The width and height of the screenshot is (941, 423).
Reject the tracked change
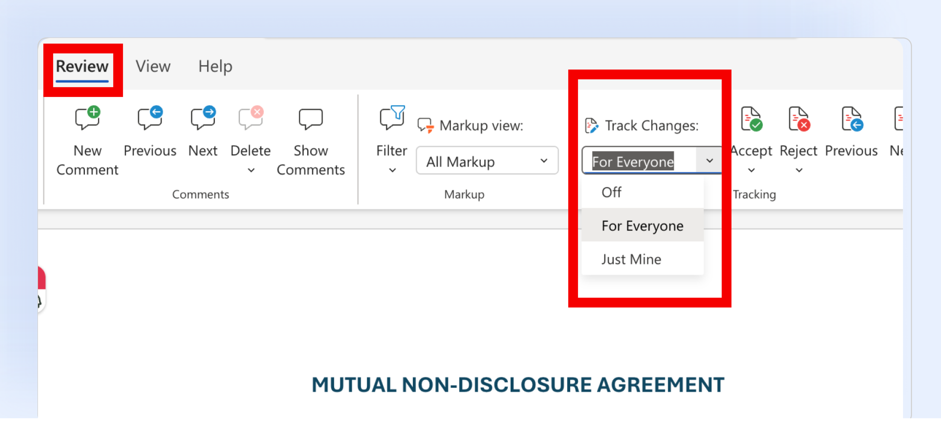[x=799, y=132]
